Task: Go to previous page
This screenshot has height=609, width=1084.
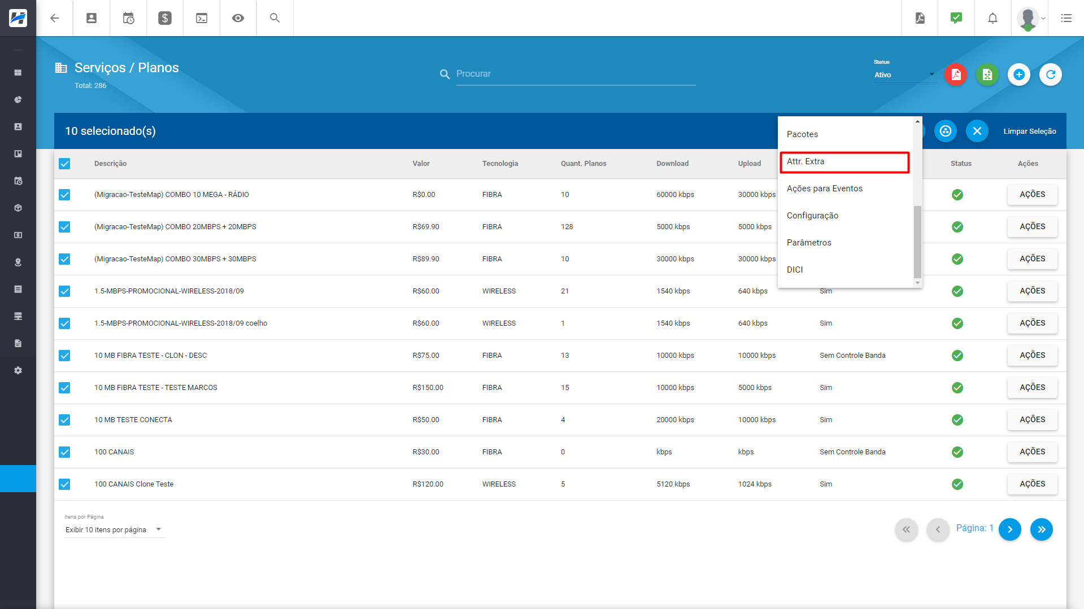Action: [x=938, y=529]
